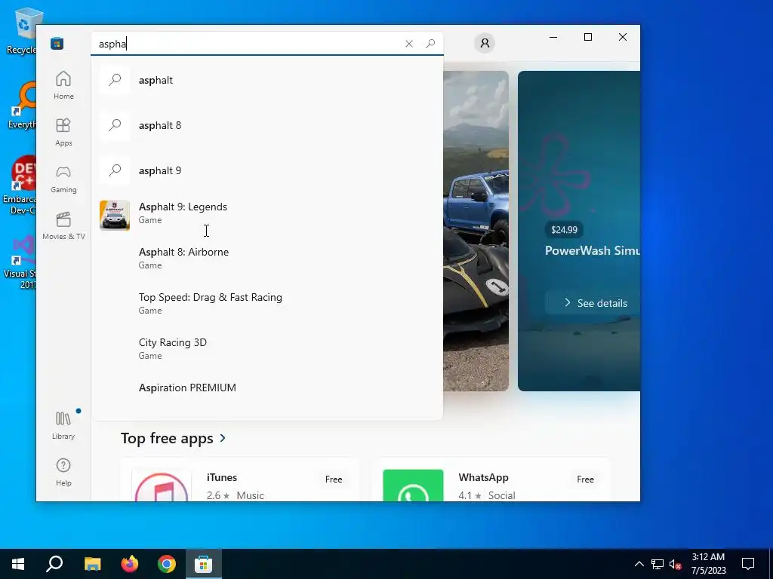Select the 'asphalt 9' search suggestion
773x579 pixels.
[x=267, y=170]
